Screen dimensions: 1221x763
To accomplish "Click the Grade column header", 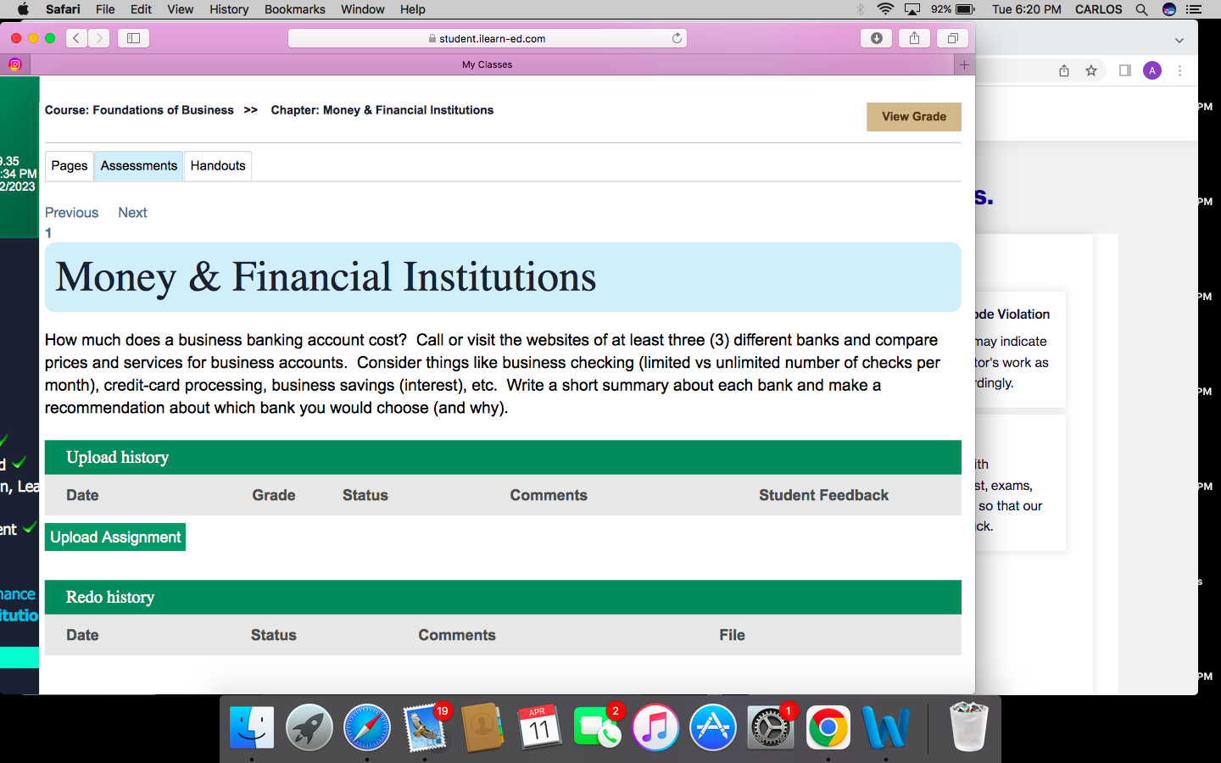I will coord(274,495).
